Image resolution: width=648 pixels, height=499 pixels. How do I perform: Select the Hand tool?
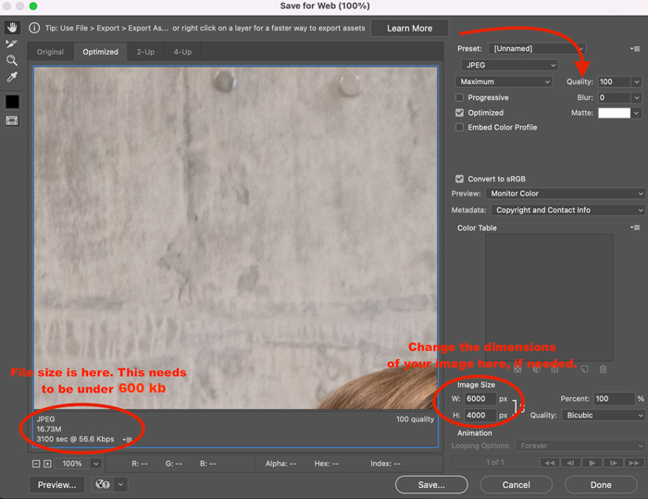pos(12,28)
